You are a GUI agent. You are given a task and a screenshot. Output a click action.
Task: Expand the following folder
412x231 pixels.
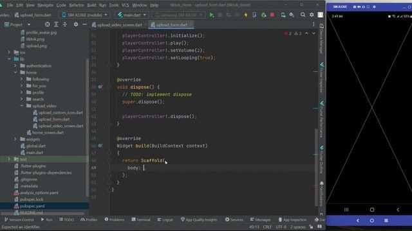(x=21, y=79)
